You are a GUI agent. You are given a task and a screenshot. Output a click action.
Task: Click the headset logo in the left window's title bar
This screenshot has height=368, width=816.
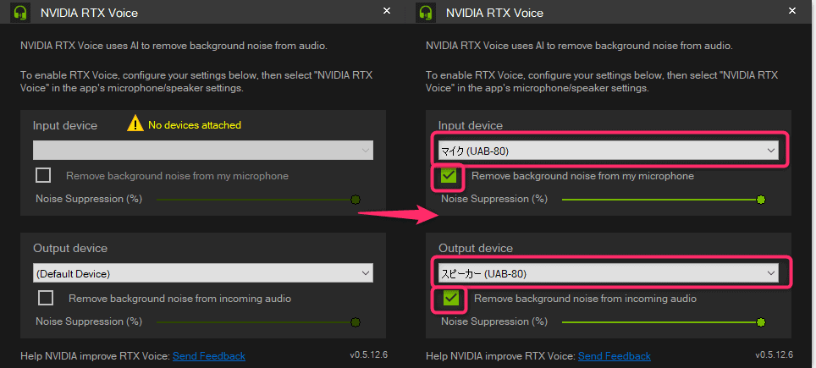click(21, 13)
